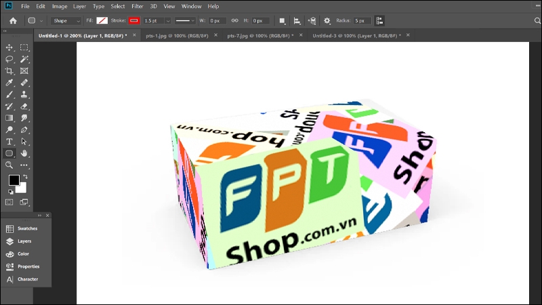Click the Radius input field
Screen dimensions: 542x305
362,21
